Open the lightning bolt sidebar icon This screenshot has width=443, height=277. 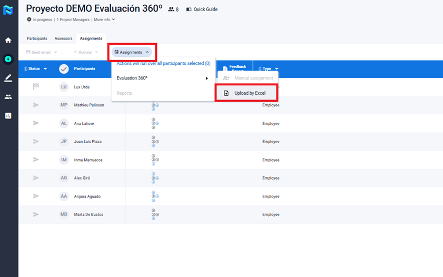click(x=8, y=59)
